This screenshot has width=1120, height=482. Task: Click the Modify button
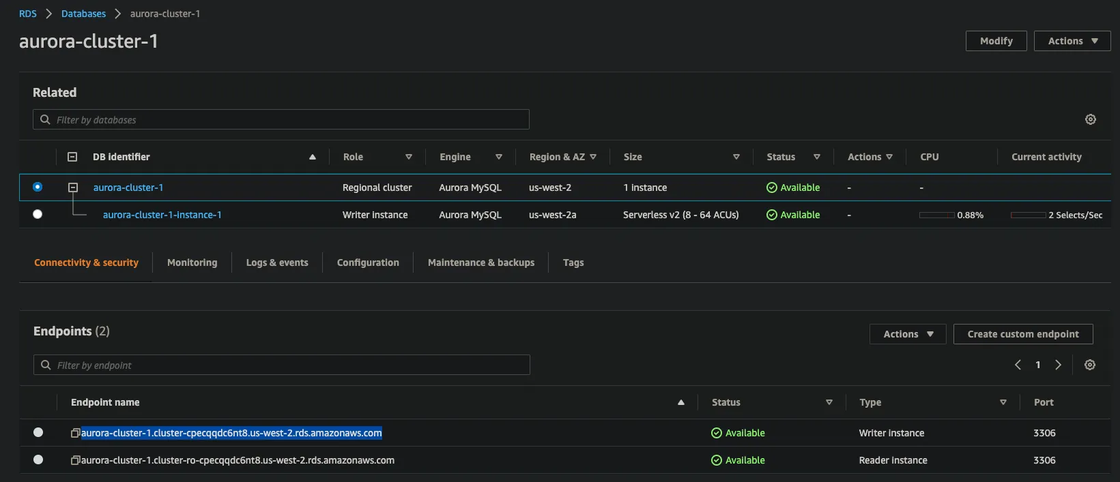click(996, 41)
